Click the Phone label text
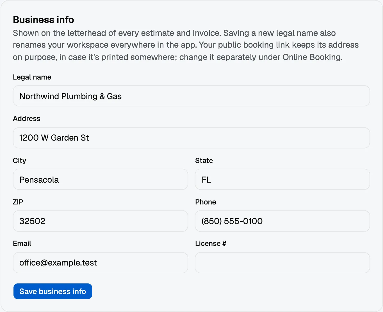383x312 pixels. [x=206, y=202]
